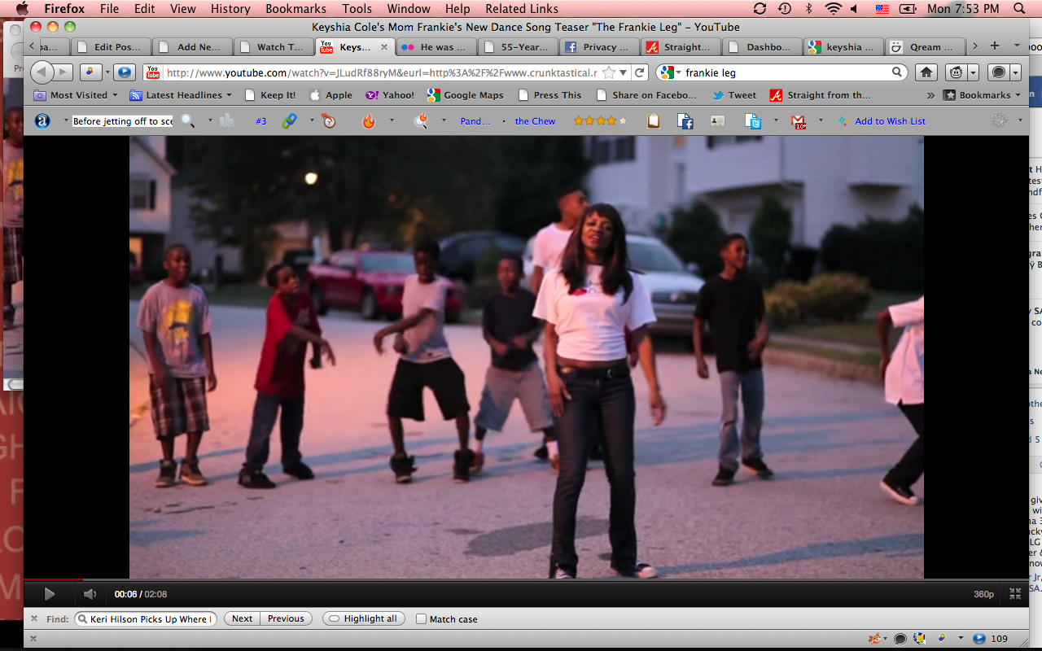Mute the video volume
Image resolution: width=1042 pixels, height=651 pixels.
point(90,594)
